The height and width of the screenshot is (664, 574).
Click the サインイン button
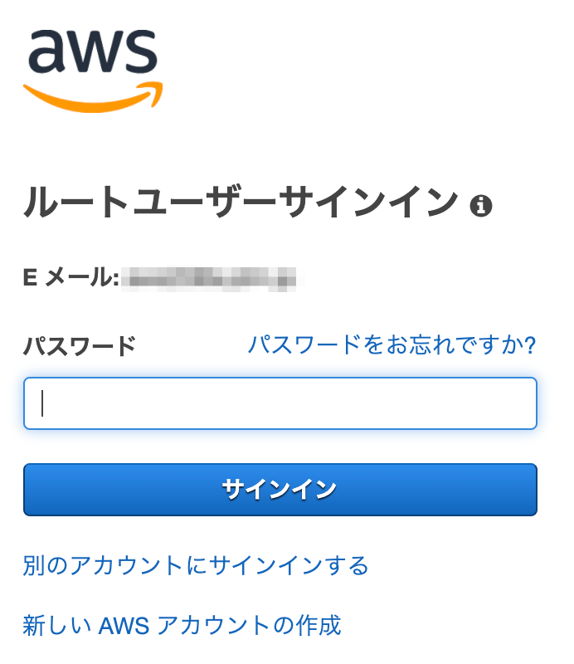tap(280, 490)
